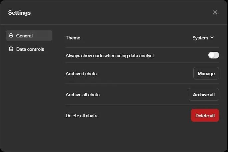Click the blank area beneath the Delete all chats row
228x152 pixels.
[140, 135]
